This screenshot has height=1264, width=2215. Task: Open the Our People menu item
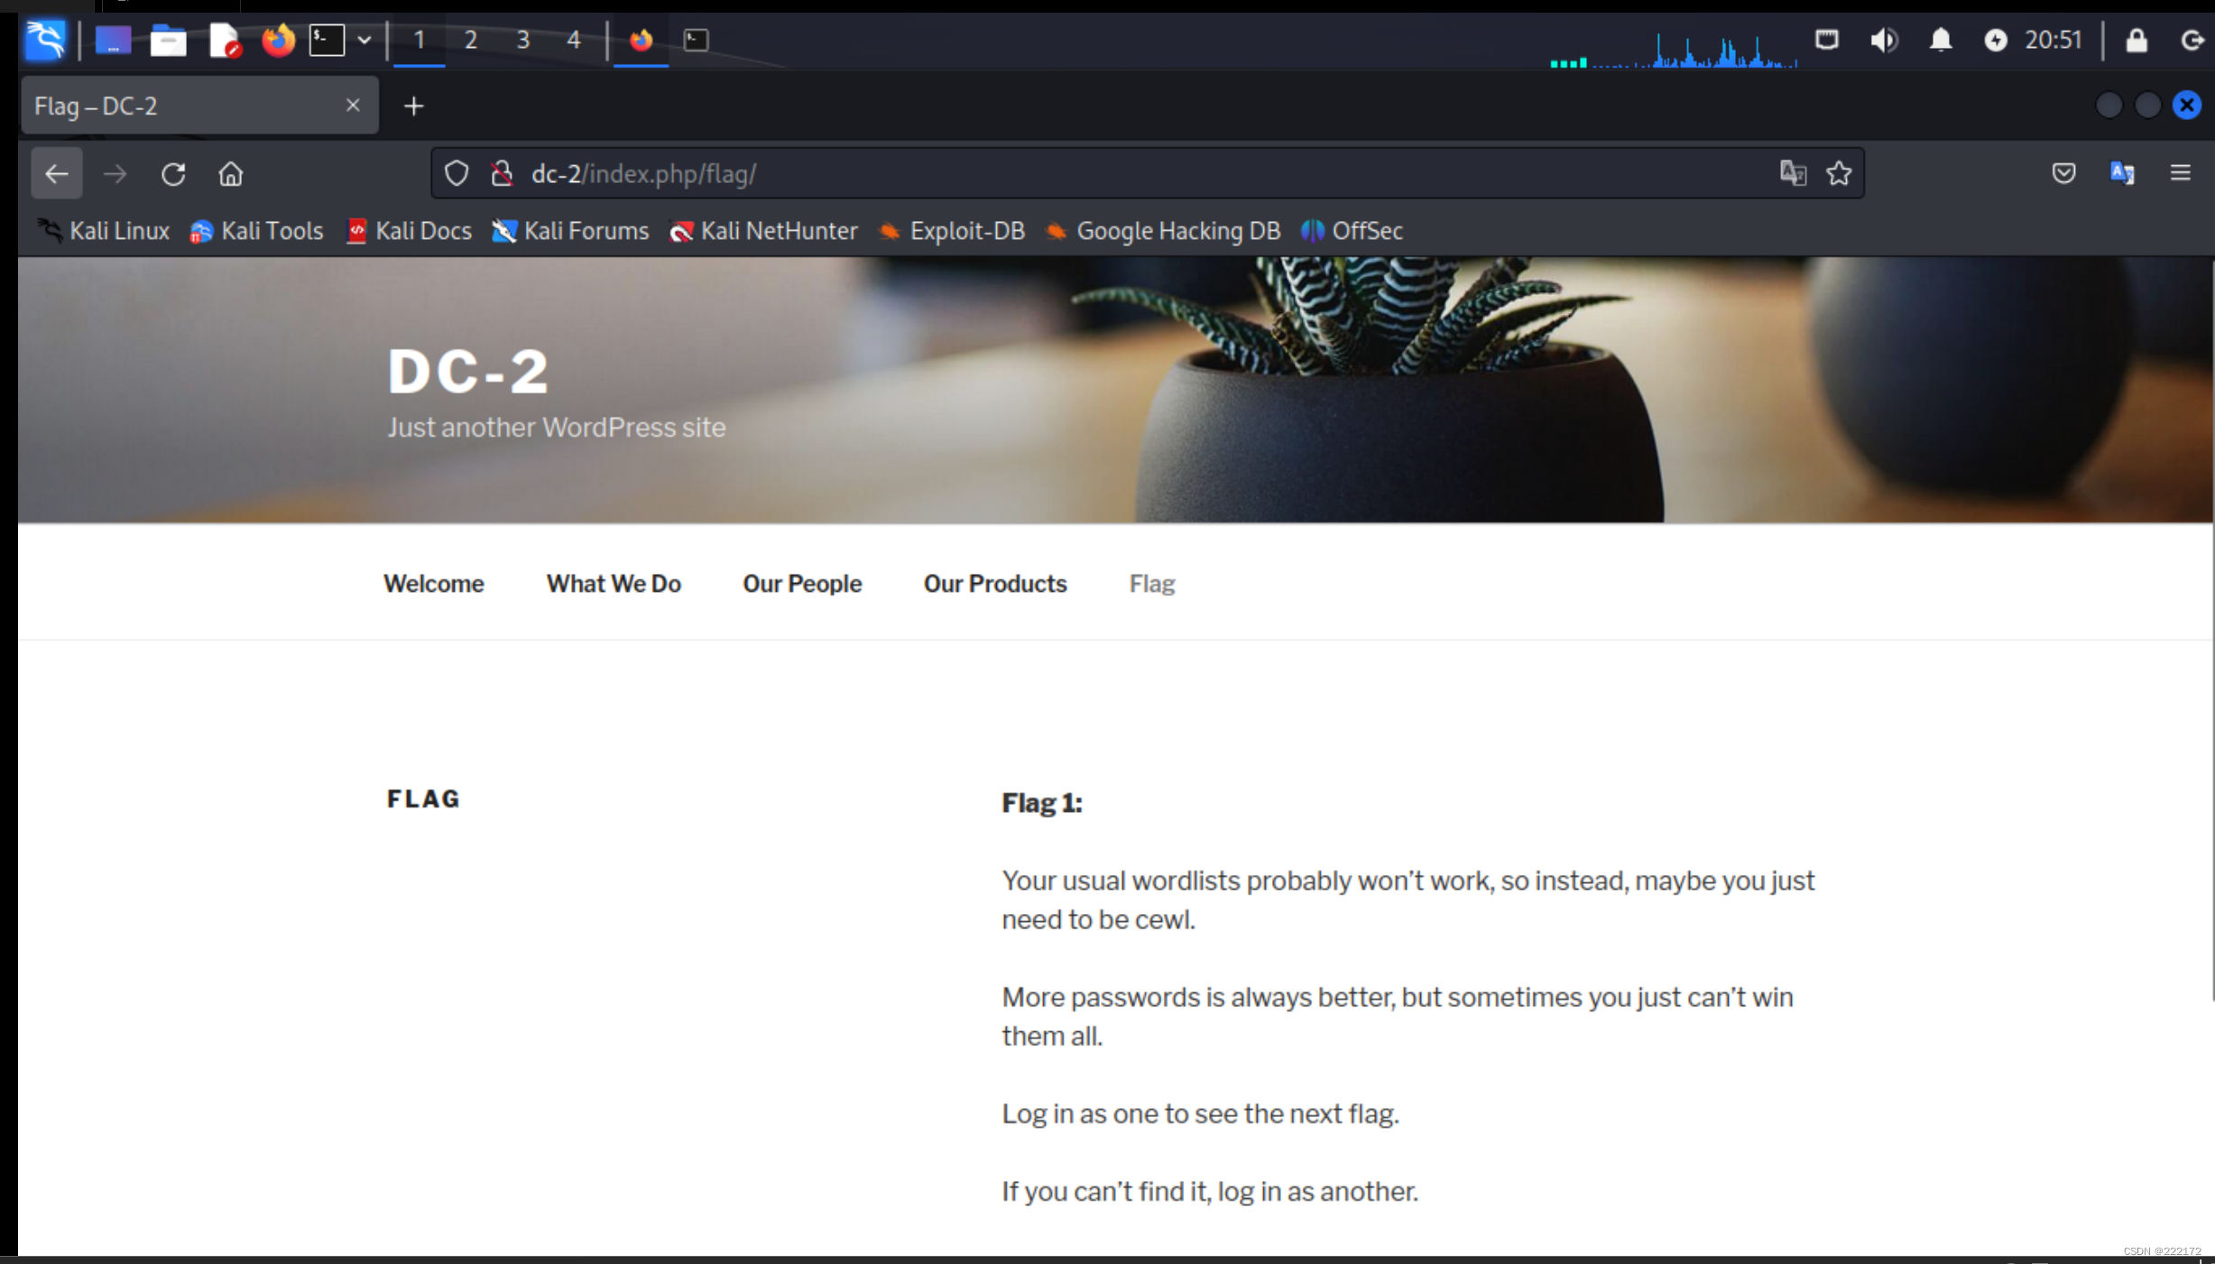click(801, 584)
